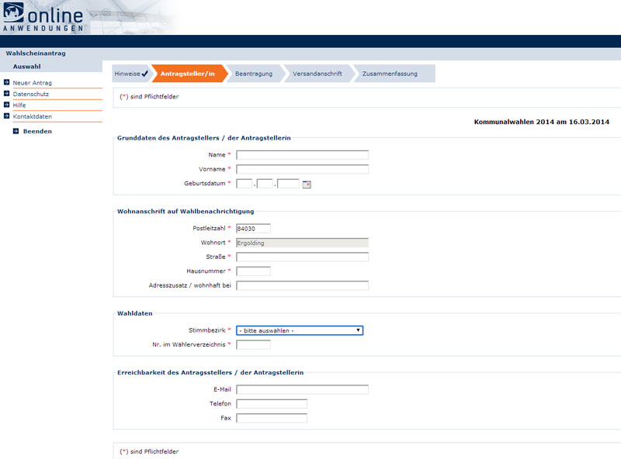Expand the Stimmbezirk dropdown list
This screenshot has height=459, width=621.
300,330
